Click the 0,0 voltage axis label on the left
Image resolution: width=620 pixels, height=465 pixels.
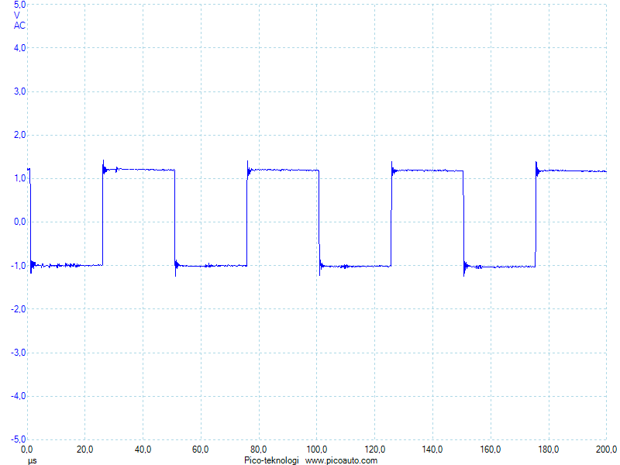point(20,222)
